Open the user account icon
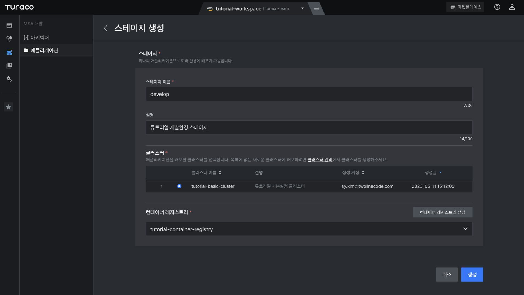This screenshot has width=524, height=295. (x=512, y=7)
